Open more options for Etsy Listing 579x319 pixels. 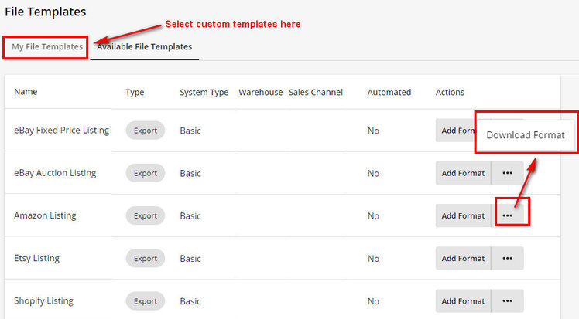(507, 259)
